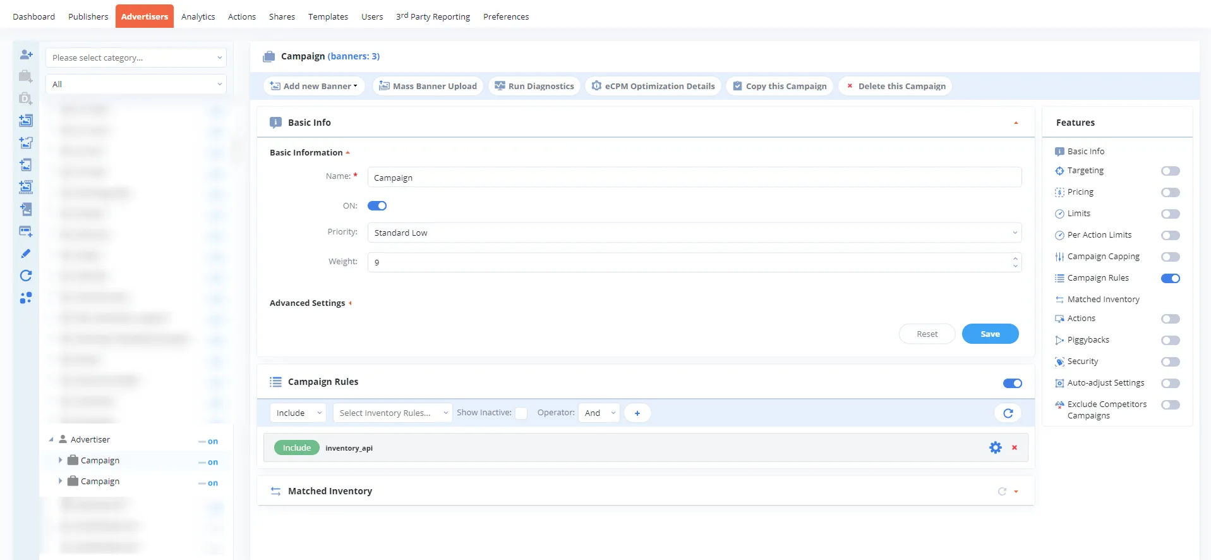Click the sidebar refresh icon
This screenshot has width=1211, height=560.
[26, 276]
